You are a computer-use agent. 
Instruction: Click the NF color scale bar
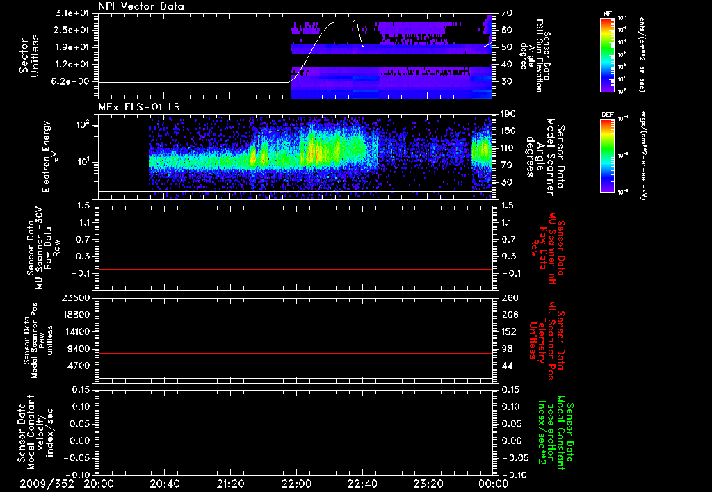click(608, 55)
